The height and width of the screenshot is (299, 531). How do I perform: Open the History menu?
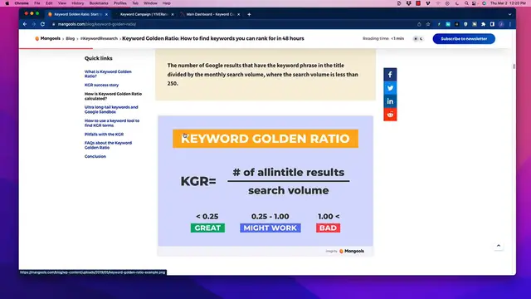(77, 3)
